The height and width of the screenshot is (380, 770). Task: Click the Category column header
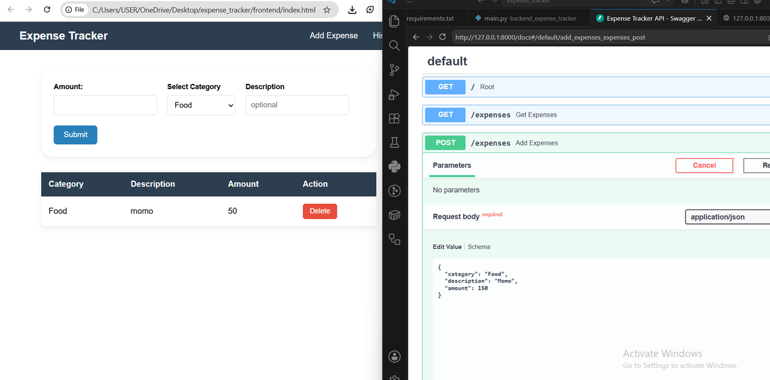(66, 184)
